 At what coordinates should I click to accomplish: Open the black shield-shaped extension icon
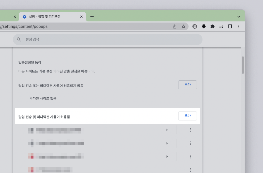click(204, 26)
